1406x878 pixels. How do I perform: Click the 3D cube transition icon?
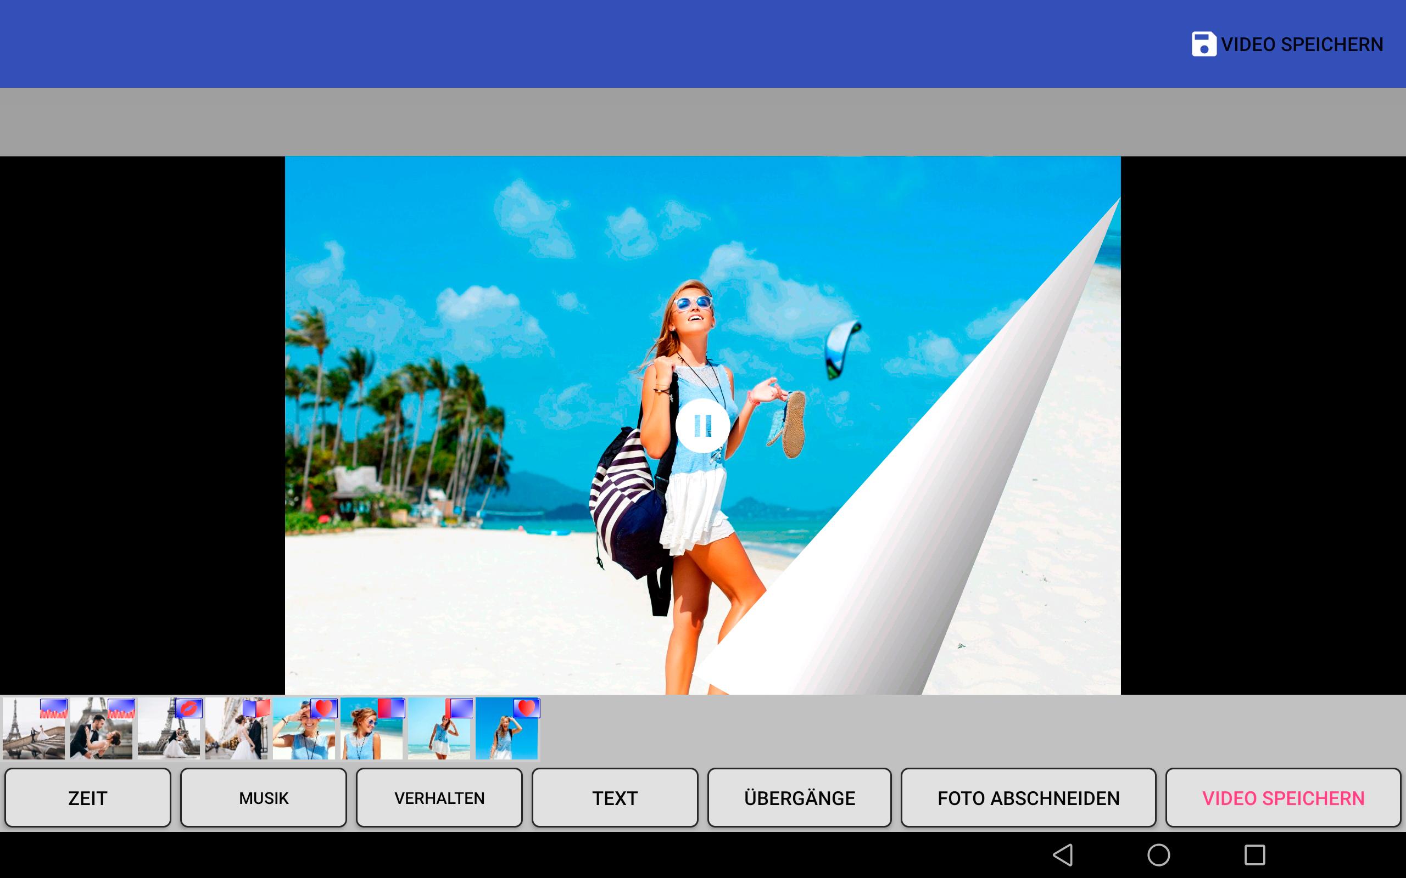(x=256, y=708)
